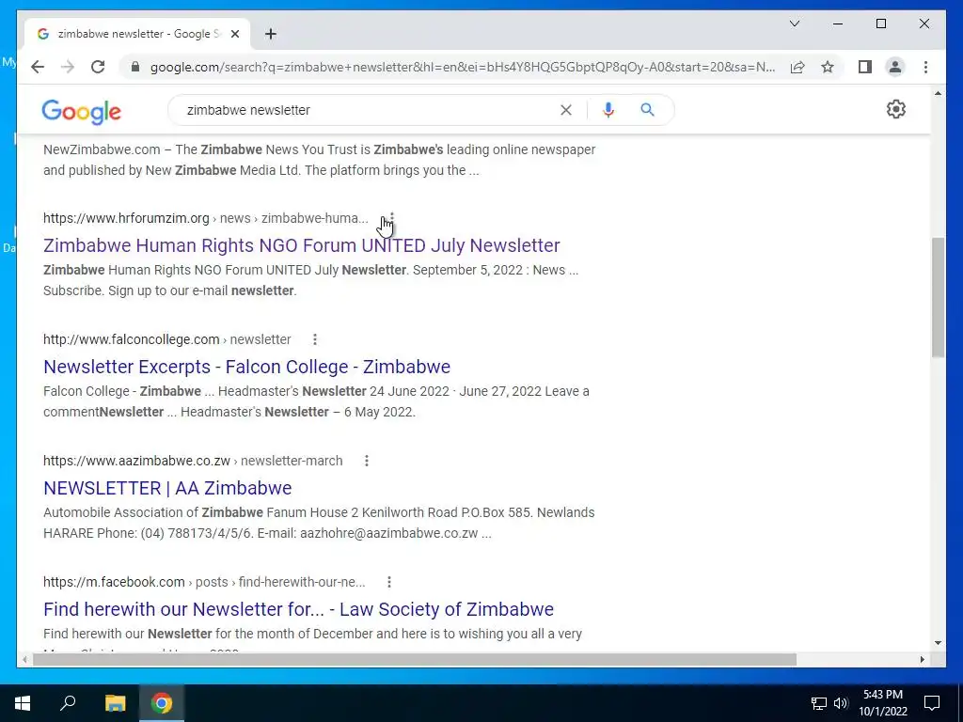Reload the current page

[98, 67]
